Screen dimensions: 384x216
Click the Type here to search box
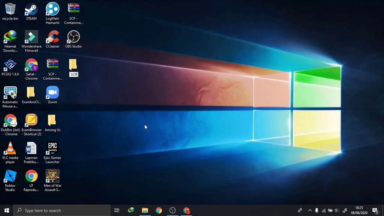click(62, 210)
